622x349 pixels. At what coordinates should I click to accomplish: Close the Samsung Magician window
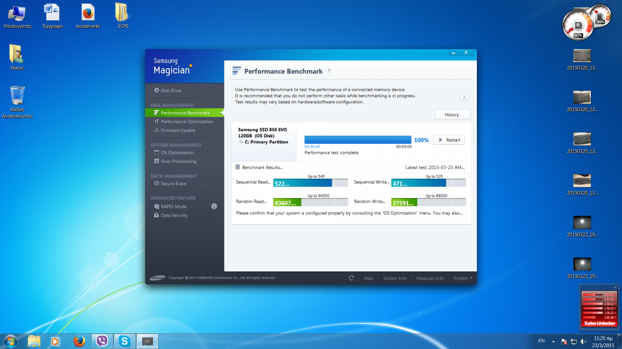pyautogui.click(x=466, y=52)
